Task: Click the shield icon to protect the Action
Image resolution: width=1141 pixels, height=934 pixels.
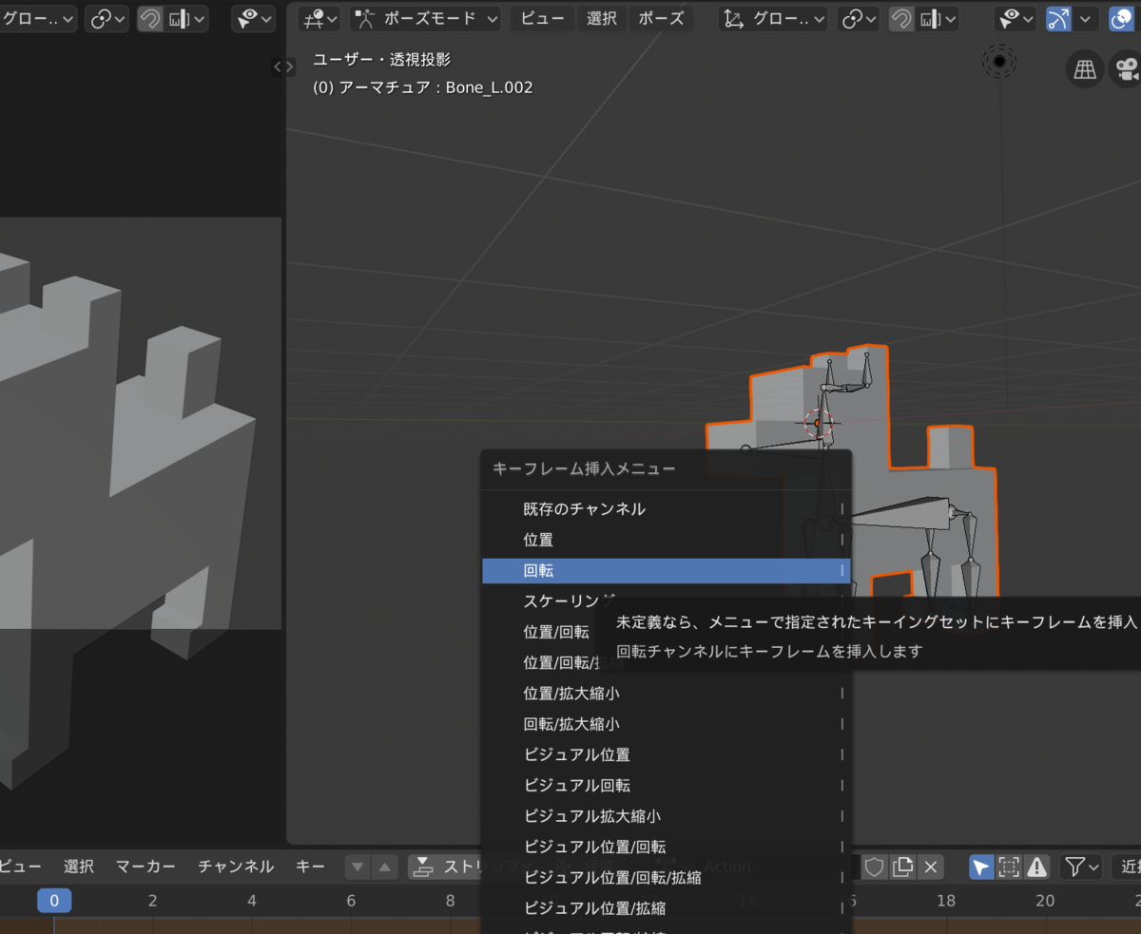Action: click(873, 867)
